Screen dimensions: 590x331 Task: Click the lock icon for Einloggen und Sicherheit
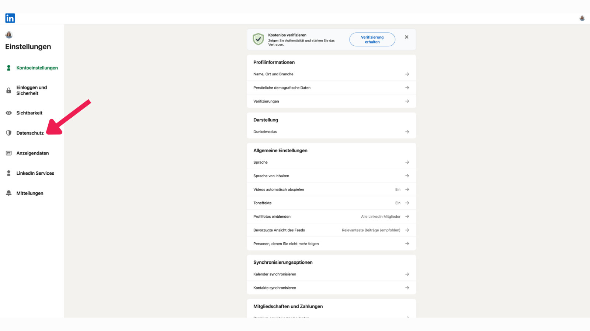click(x=8, y=90)
